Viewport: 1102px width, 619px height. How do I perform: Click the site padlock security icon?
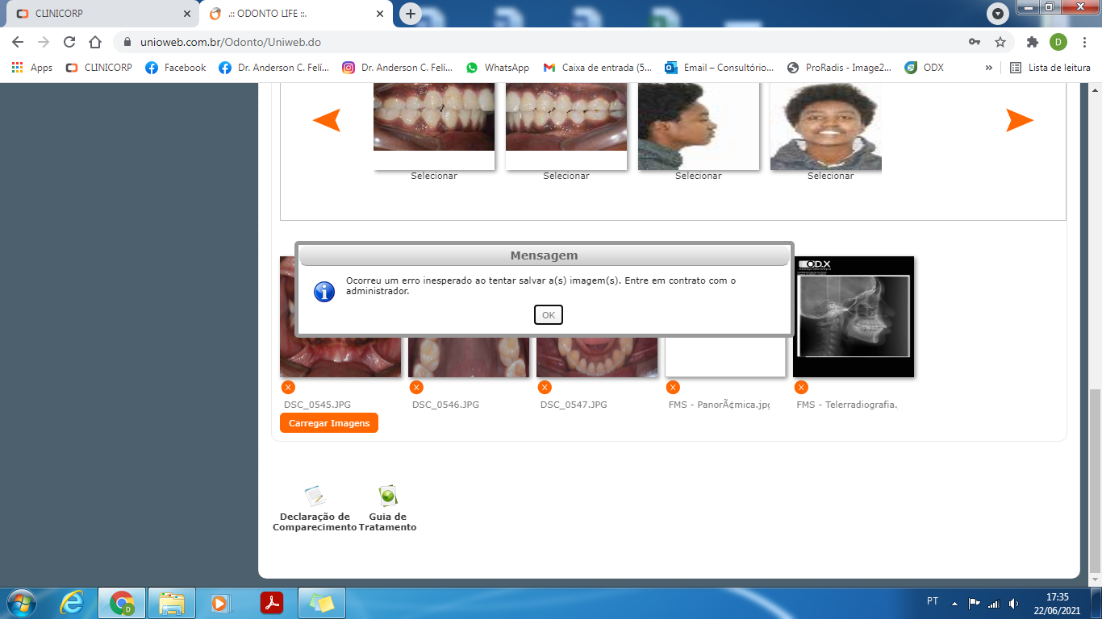tap(127, 42)
